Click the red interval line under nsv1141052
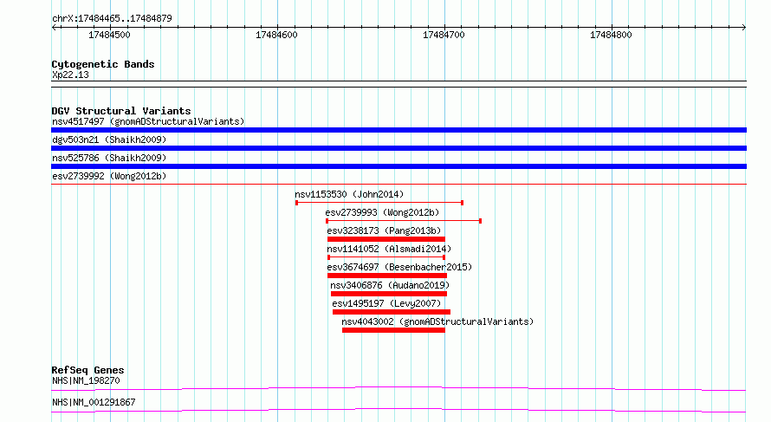Screen dimensions: 771x422 point(386,257)
